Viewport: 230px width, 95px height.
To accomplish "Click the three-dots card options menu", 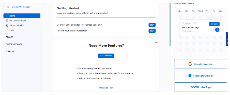I will (156, 42).
